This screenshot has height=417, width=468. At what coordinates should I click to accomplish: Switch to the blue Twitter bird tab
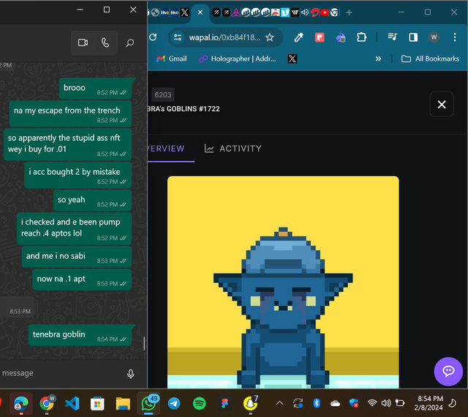coord(285,12)
